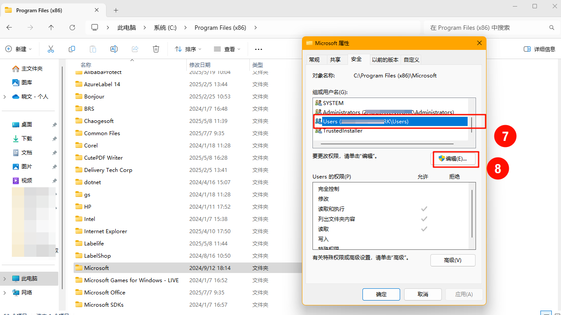Open 图库 in the sidebar
The height and width of the screenshot is (315, 561).
[27, 82]
